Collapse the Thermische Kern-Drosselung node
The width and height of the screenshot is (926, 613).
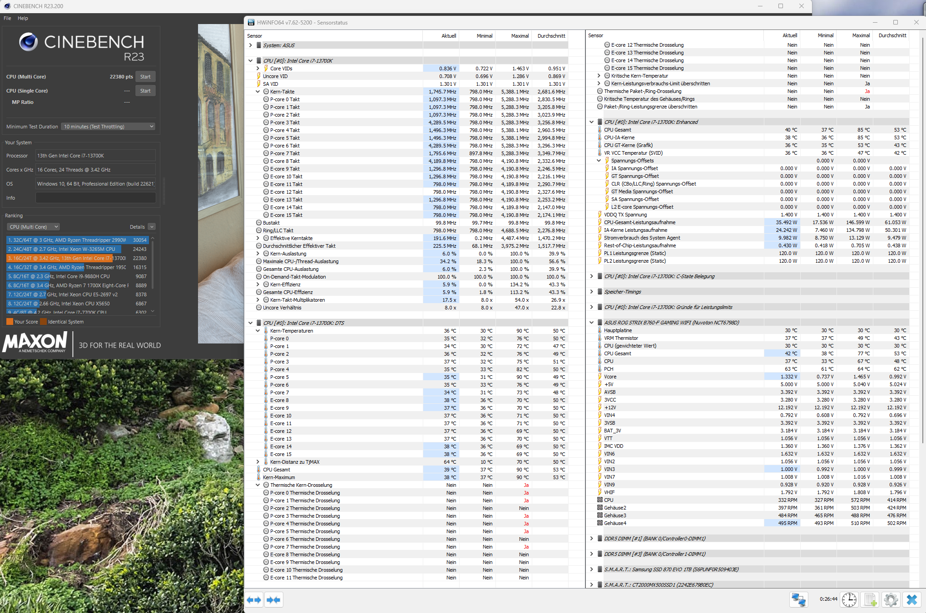258,485
